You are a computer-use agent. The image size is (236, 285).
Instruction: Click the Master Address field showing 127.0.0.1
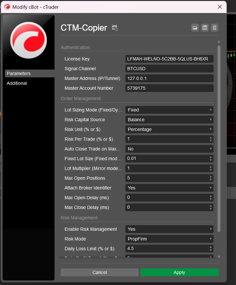169,78
